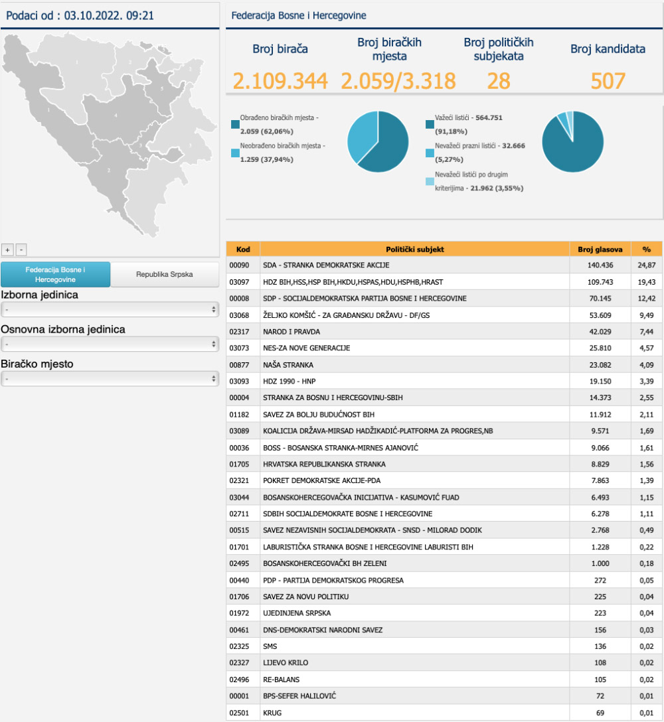Switch to Federacija Bosne i Hercegovine tab

pyautogui.click(x=56, y=274)
